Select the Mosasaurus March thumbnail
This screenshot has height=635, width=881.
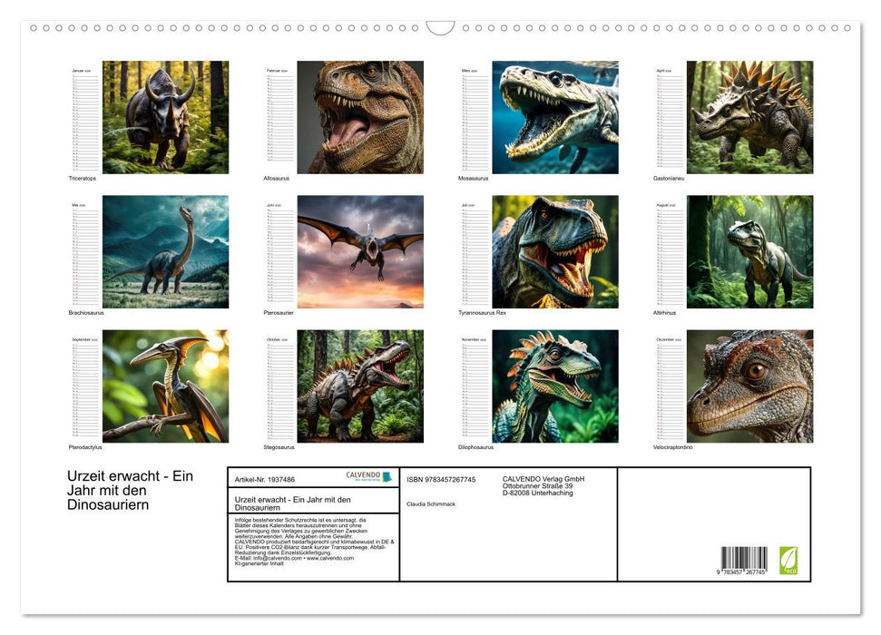556,116
